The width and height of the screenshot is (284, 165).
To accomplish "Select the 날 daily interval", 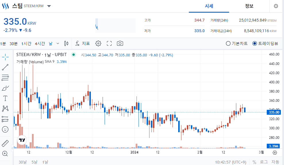I will [51, 43].
